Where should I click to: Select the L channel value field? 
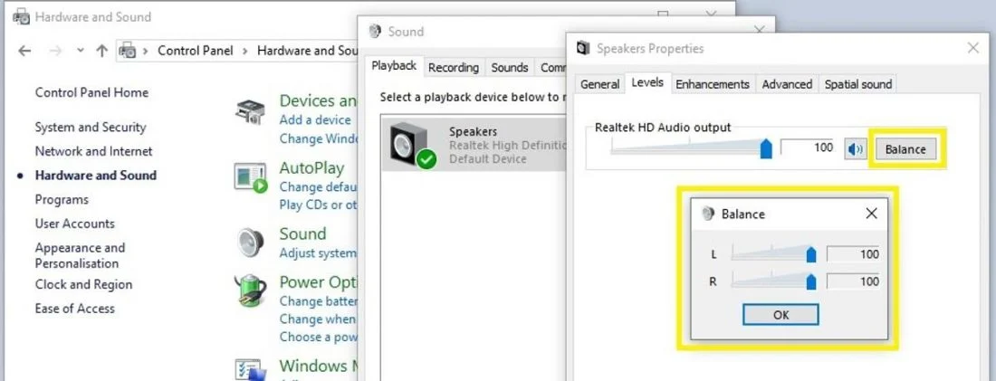(853, 254)
